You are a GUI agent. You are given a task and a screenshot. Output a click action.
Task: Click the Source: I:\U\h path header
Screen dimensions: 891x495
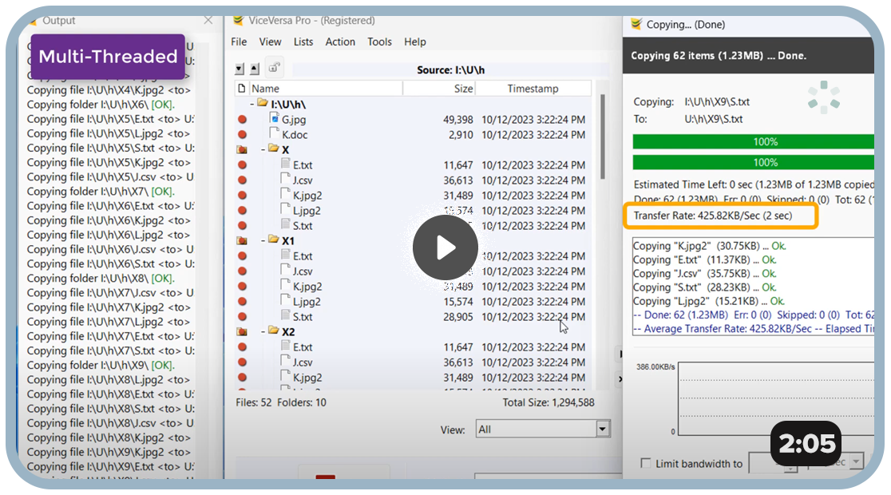click(450, 70)
